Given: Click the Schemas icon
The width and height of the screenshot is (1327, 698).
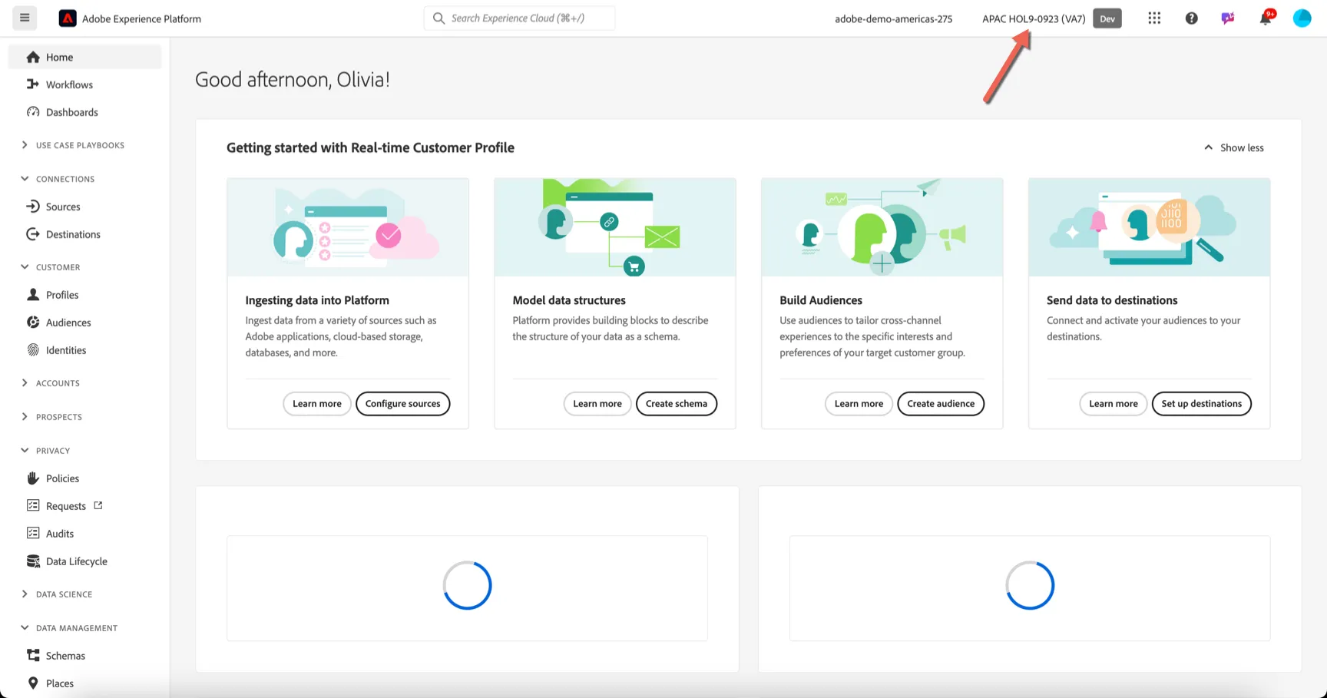Looking at the screenshot, I should (33, 655).
